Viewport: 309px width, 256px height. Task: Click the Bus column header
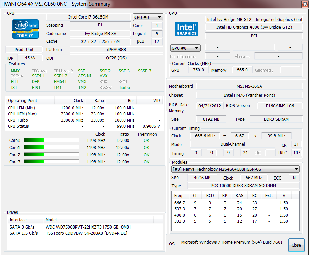click(121, 100)
